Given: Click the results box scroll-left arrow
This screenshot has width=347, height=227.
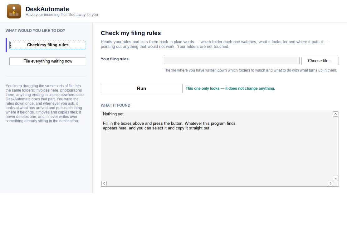Looking at the screenshot, I should (104, 183).
